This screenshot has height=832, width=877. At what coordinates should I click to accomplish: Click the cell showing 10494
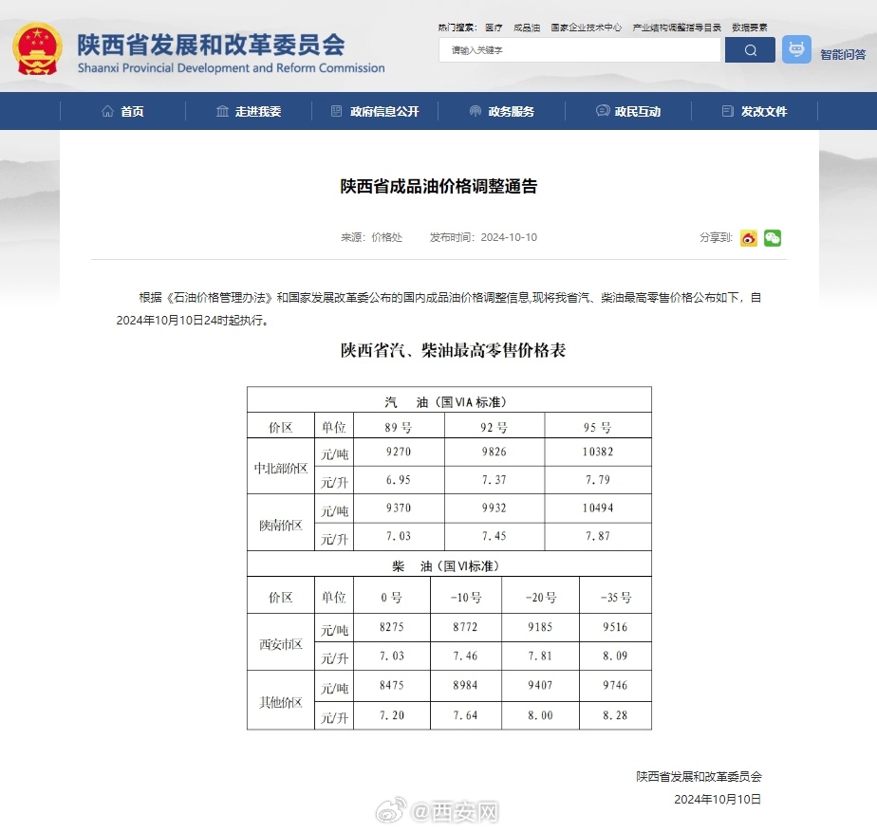point(598,508)
